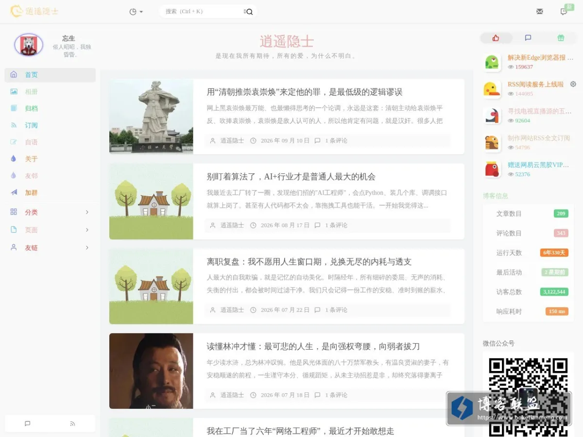Open article 用“清朝推崇袁崇焕”来定他的罪
Image resolution: width=583 pixels, height=437 pixels.
(x=305, y=92)
